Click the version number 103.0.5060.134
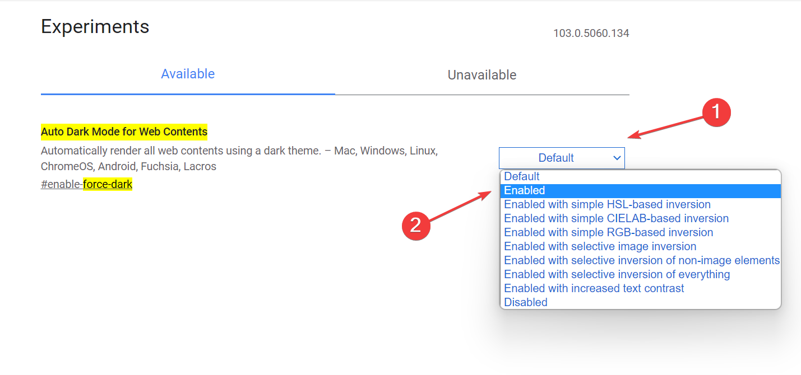 click(591, 34)
